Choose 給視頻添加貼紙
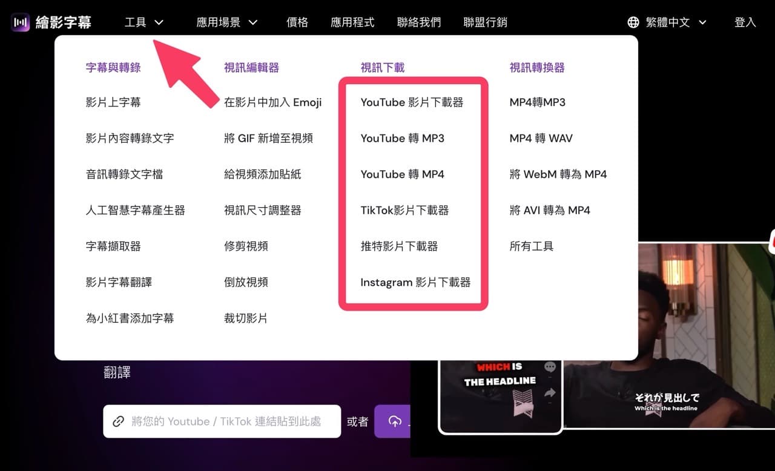 (x=262, y=174)
